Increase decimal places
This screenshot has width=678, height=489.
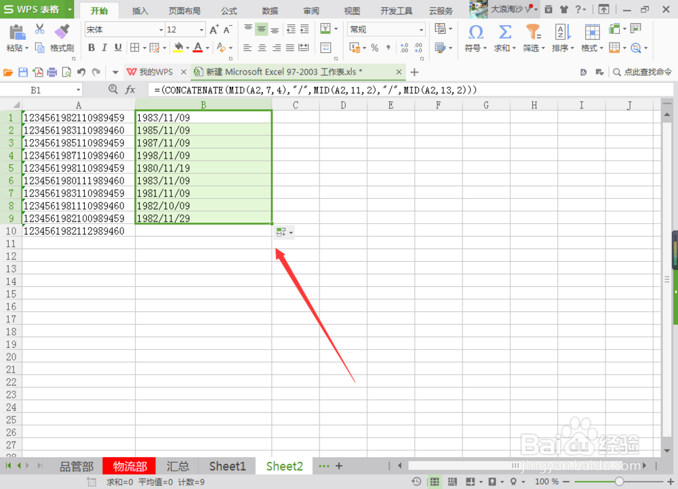pos(404,47)
